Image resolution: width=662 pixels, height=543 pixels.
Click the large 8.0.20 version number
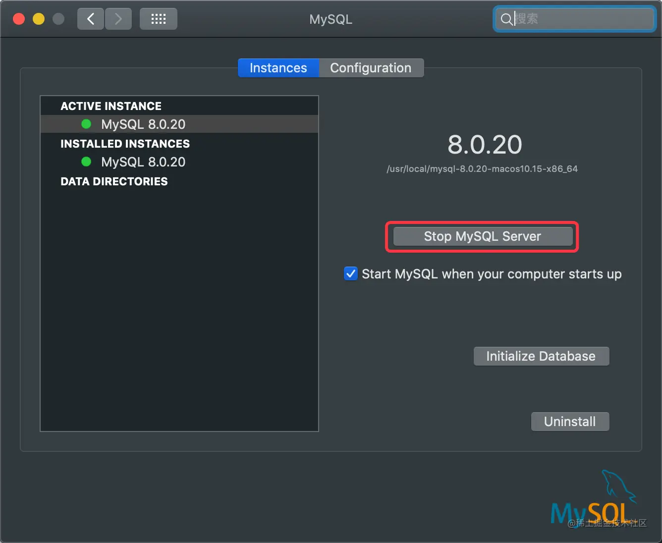click(x=485, y=145)
